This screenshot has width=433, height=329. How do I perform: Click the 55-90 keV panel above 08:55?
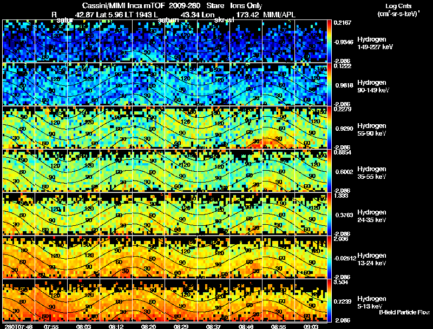[278, 127]
